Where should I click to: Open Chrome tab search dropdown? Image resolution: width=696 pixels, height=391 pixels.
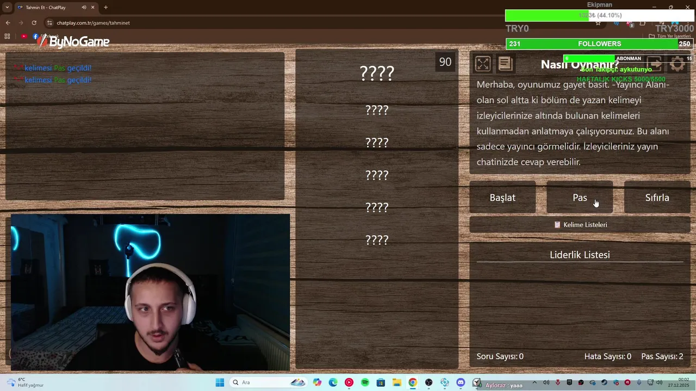click(7, 7)
